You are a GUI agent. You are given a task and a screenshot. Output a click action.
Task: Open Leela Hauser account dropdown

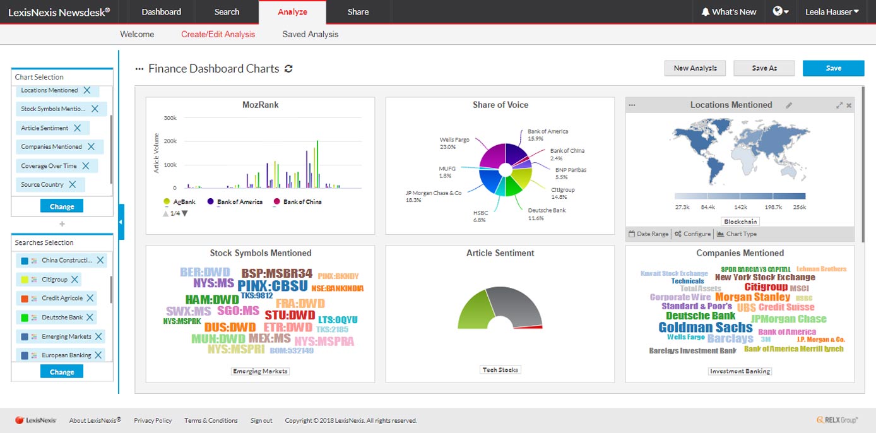pyautogui.click(x=832, y=12)
